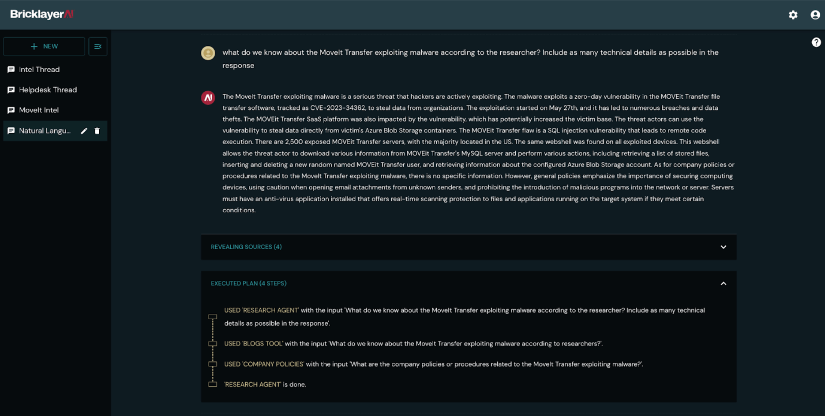Image resolution: width=825 pixels, height=416 pixels.
Task: Click the checkbox marker beside the BLOGS TOOL step
Action: pos(213,343)
